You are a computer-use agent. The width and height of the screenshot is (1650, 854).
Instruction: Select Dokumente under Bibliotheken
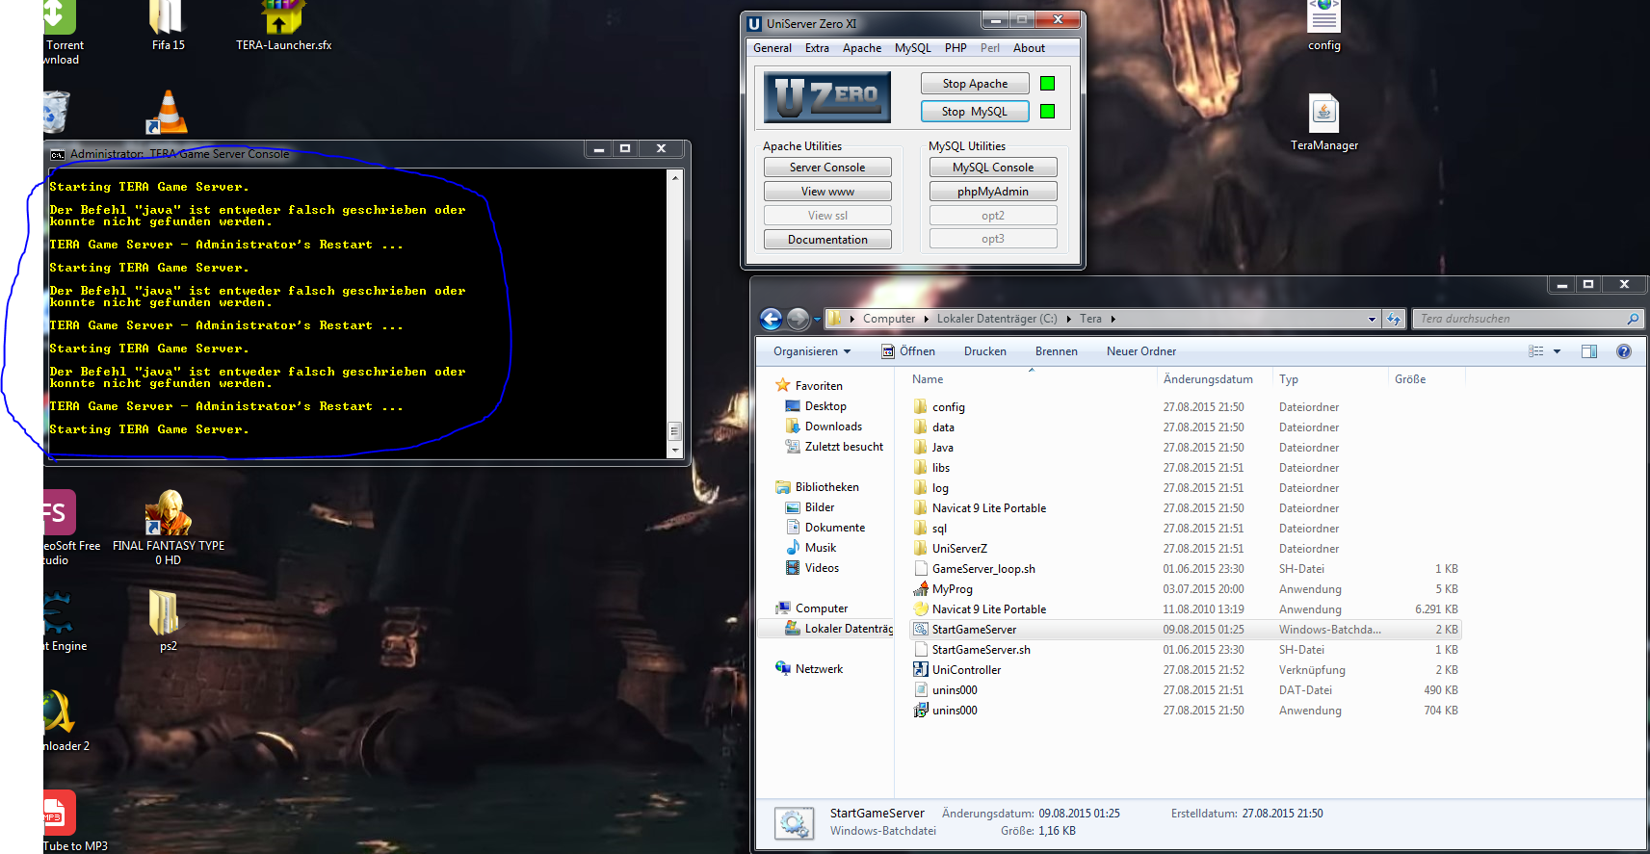click(834, 528)
